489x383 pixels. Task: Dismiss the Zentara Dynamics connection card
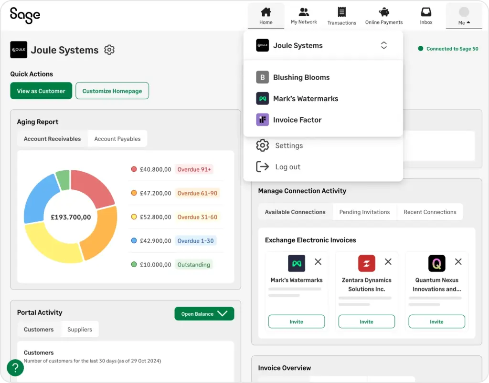click(x=388, y=262)
